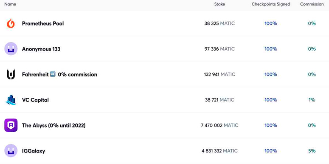Image resolution: width=329 pixels, height=164 pixels.
Task: Open the IGGalaxy validator
Action: click(34, 151)
